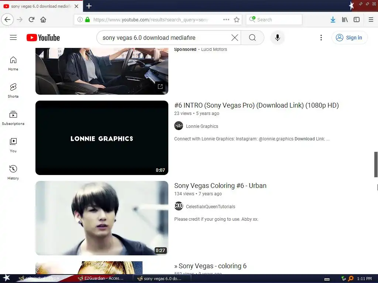Click the video description mentioning Lonnie Graphics Instagram

252,139
